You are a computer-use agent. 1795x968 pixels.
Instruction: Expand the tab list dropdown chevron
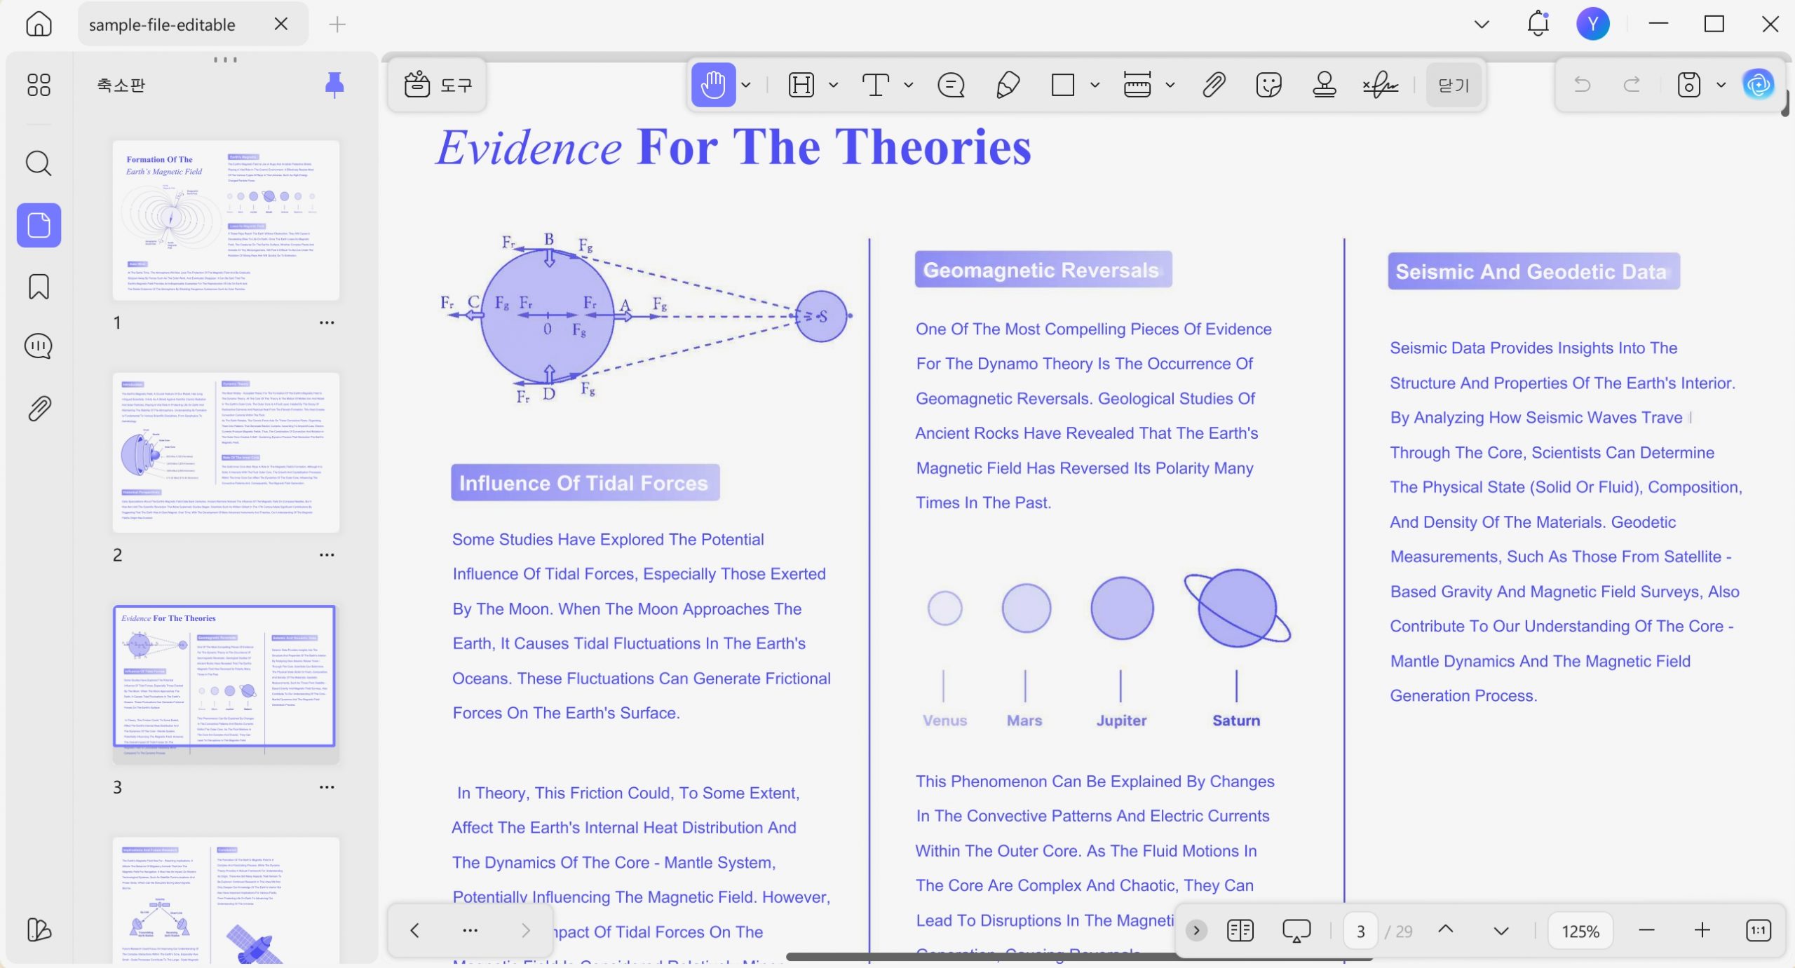pos(1482,24)
